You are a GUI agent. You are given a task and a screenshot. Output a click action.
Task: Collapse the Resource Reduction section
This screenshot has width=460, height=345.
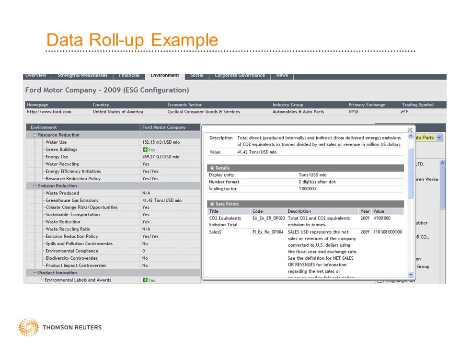click(34, 135)
